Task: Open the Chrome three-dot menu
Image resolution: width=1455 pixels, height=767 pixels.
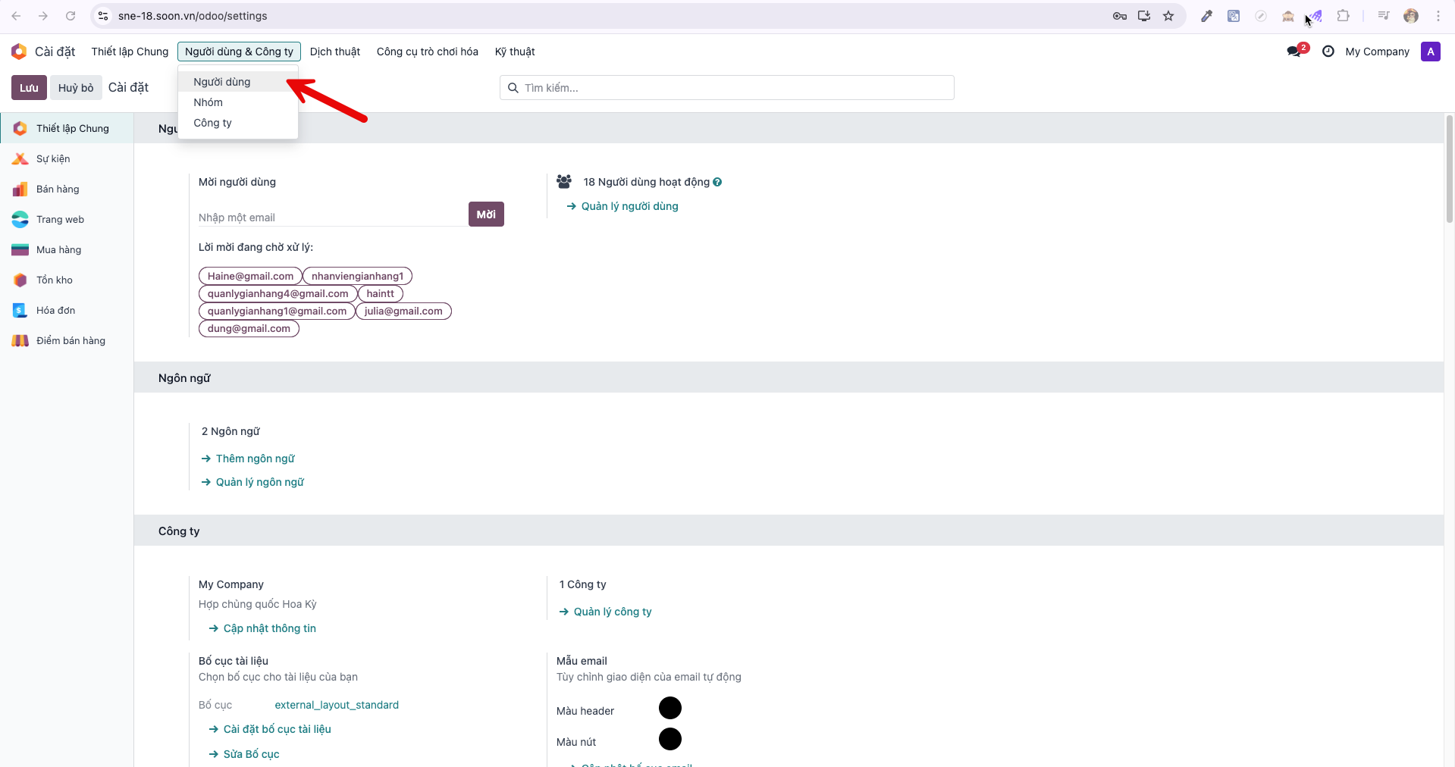Action: click(x=1438, y=16)
